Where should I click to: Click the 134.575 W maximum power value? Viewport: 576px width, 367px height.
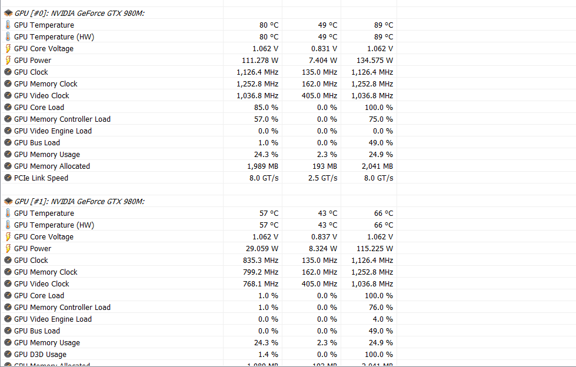click(x=375, y=60)
